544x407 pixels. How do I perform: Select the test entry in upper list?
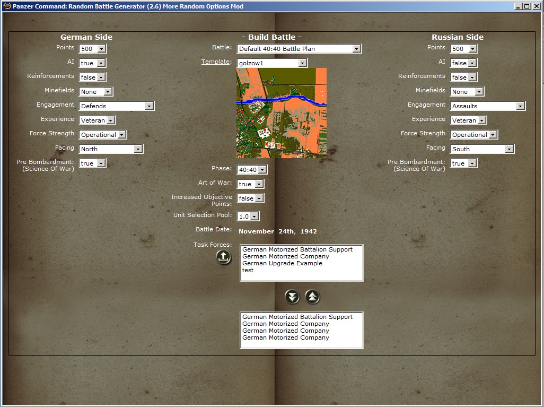(x=248, y=270)
